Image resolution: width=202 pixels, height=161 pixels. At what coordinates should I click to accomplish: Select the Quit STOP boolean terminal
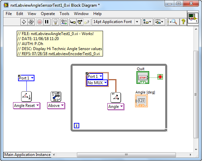(143, 77)
